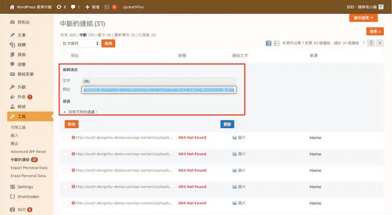Viewport: 392px width, 215px height.
Task: Check the box of the fourth 404 Not Found row
Action: tap(65, 187)
